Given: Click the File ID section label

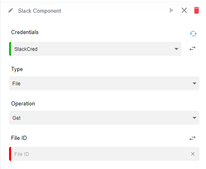Looking at the screenshot, I should (19, 138).
